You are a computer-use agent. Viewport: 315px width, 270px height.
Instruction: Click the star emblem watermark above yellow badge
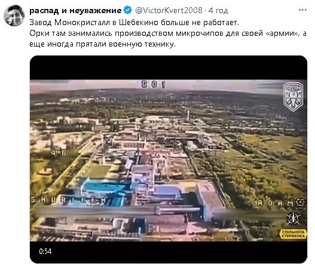293,219
